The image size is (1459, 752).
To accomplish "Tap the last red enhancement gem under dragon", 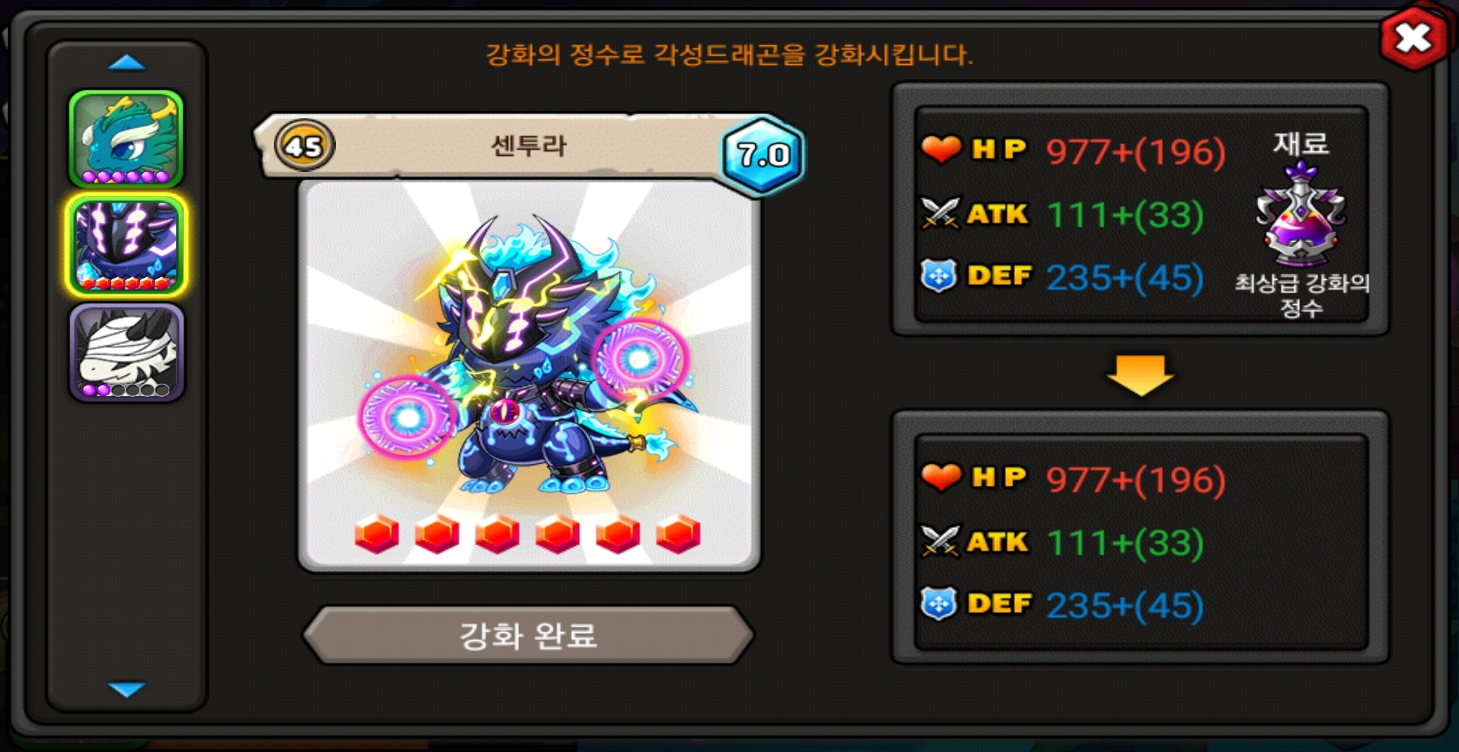I will tap(679, 534).
